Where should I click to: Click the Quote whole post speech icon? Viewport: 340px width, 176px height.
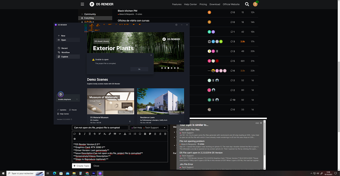point(75,134)
